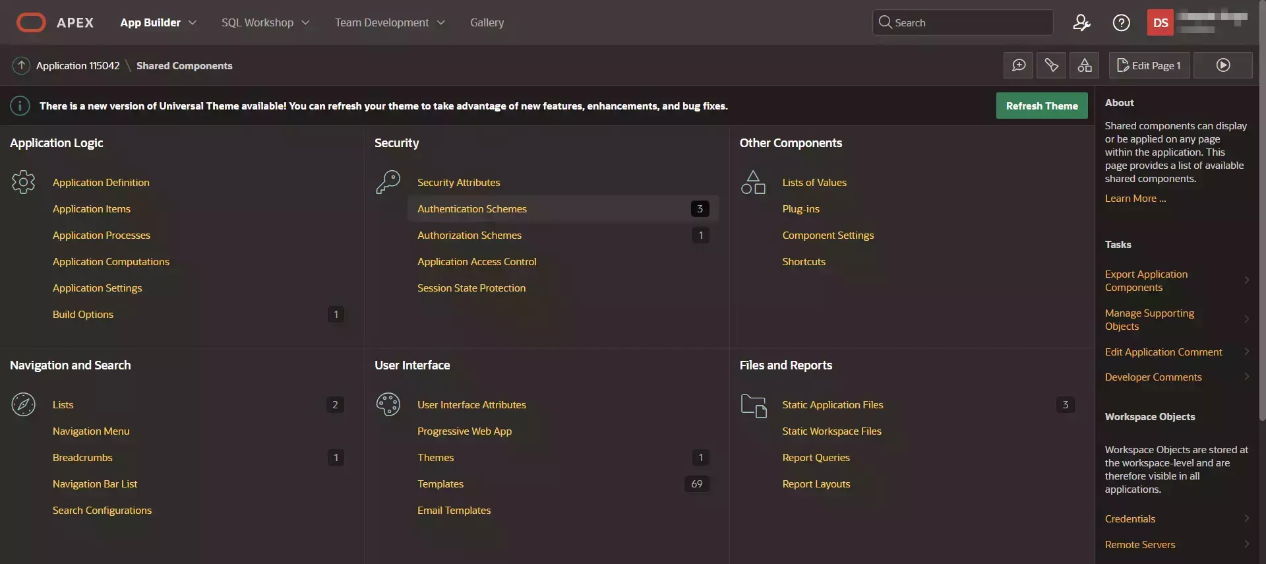
Task: Open Breadcrumbs link
Action: tap(82, 457)
